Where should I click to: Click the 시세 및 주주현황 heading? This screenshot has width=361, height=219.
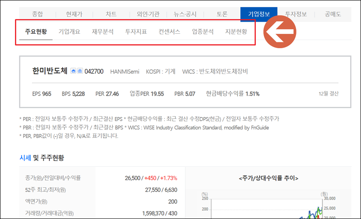[42, 158]
